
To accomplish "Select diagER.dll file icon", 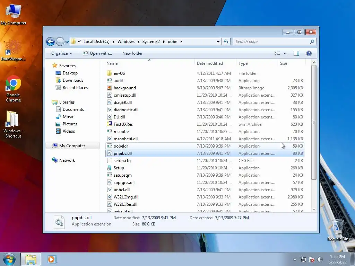I will pos(110,103).
